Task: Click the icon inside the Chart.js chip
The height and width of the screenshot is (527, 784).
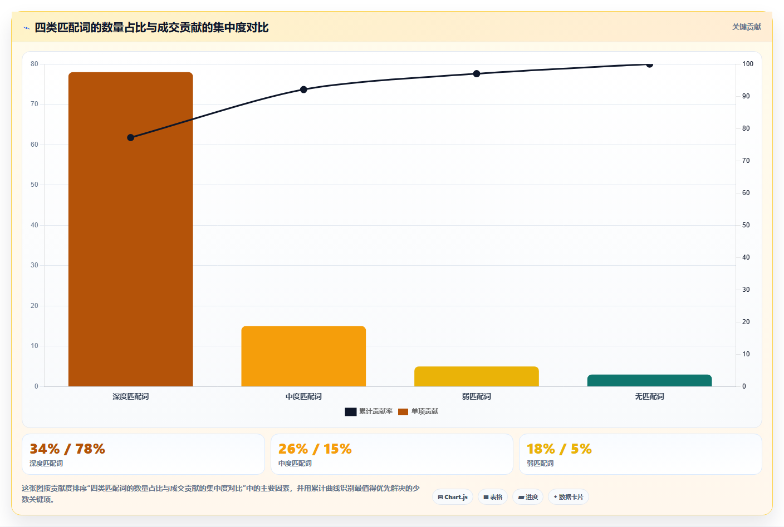Action: 440,498
